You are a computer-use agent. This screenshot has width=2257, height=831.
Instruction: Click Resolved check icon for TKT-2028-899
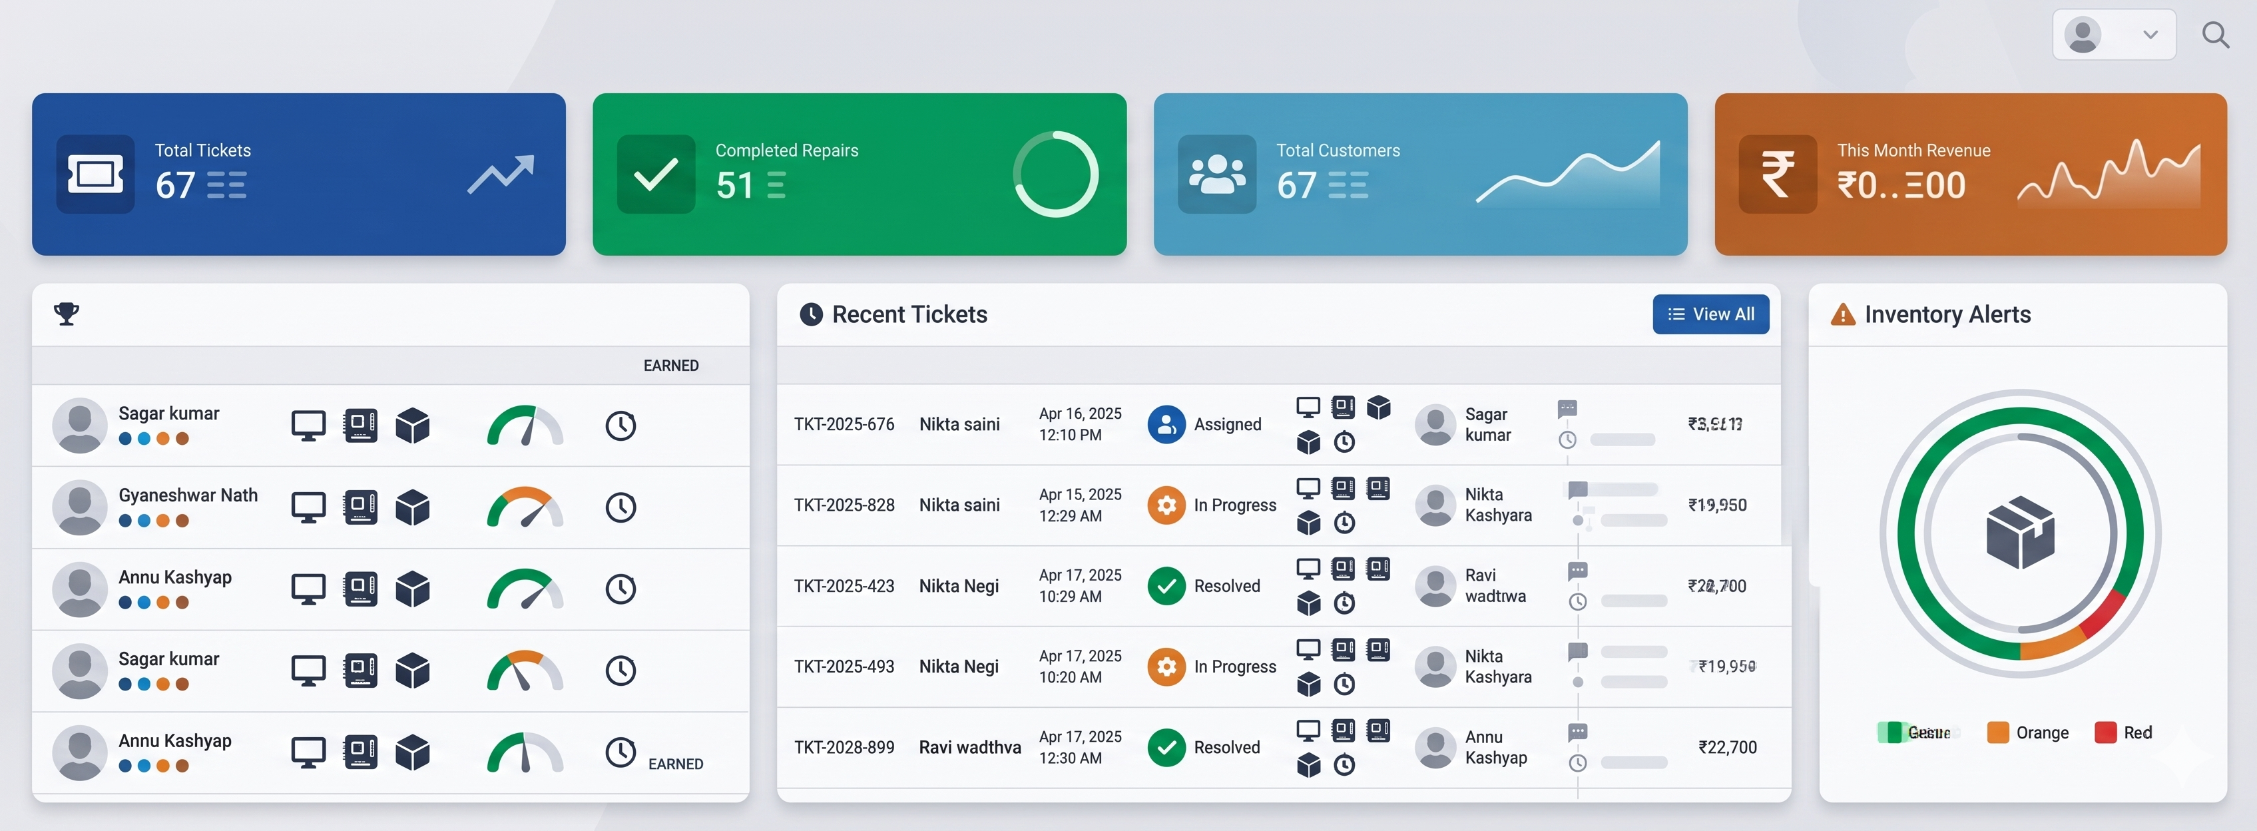point(1166,747)
